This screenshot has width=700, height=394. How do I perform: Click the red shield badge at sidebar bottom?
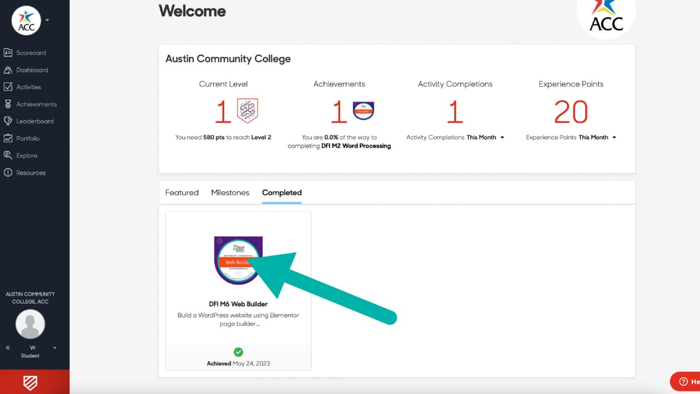tap(30, 383)
